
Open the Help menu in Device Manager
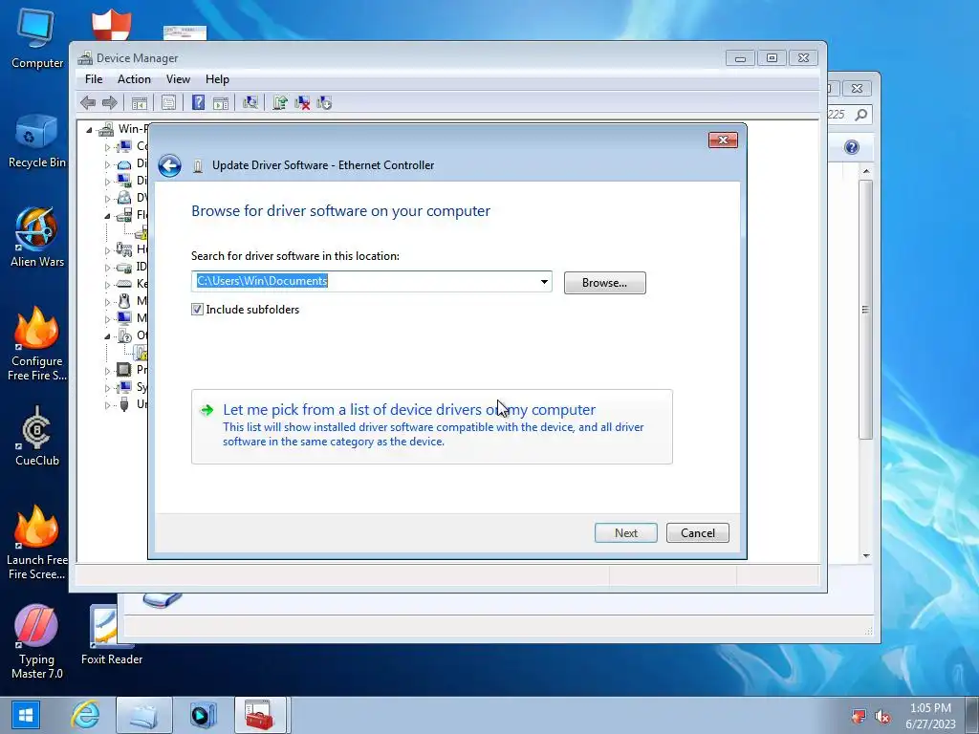217,79
